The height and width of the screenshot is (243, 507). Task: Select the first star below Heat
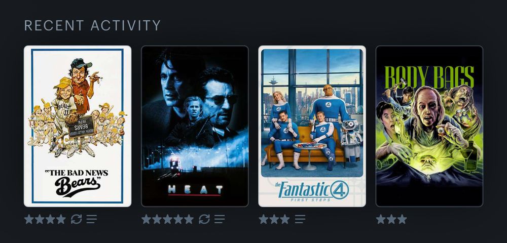coord(146,219)
